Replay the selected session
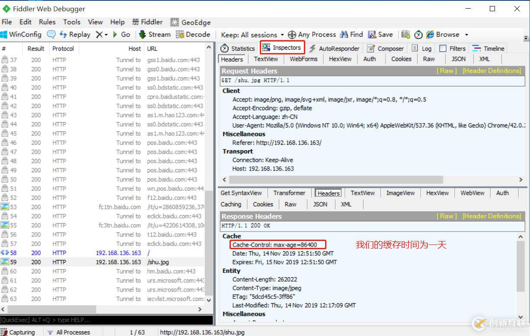Screen dimensions: 530x336 point(75,35)
